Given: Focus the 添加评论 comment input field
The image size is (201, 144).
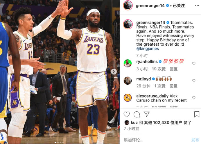Looking at the screenshot, I should [x=156, y=140].
